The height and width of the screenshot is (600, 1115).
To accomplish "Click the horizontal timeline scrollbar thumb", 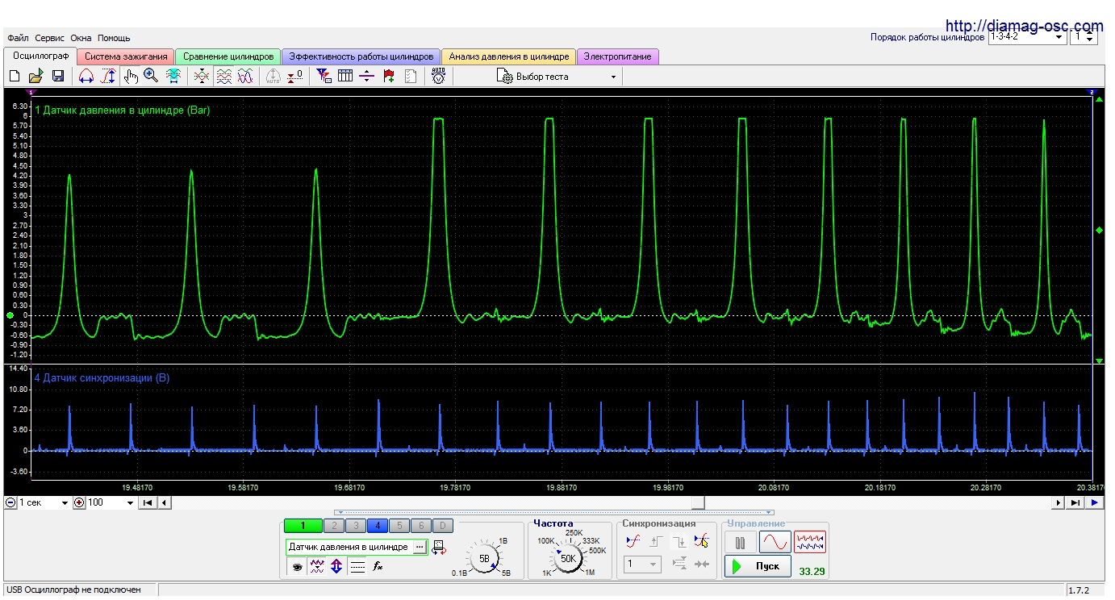I will click(699, 502).
